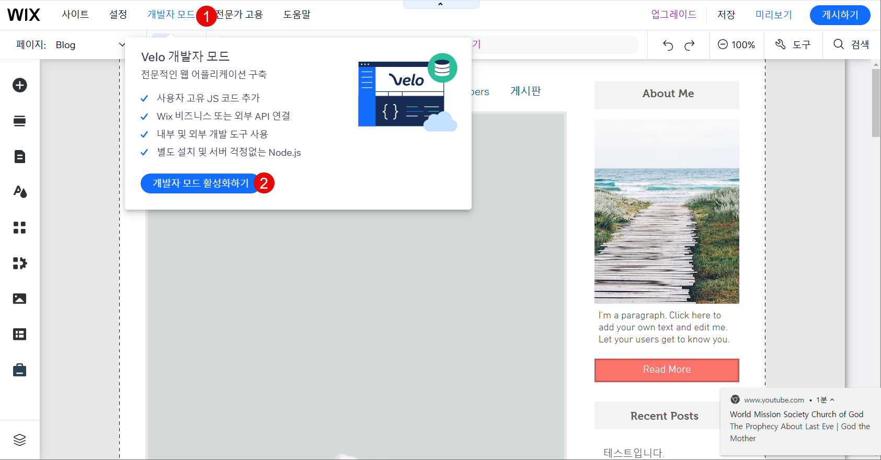Screen dimensions: 881x460
Task: Open the Add Apps grid icon
Action: (20, 227)
